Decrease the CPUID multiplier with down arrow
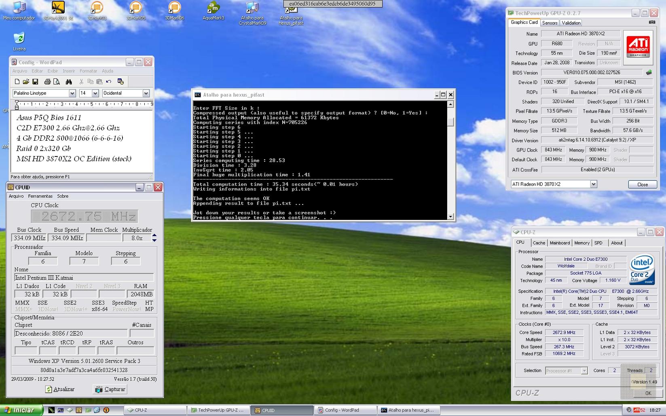The height and width of the screenshot is (416, 666). pyautogui.click(x=154, y=241)
